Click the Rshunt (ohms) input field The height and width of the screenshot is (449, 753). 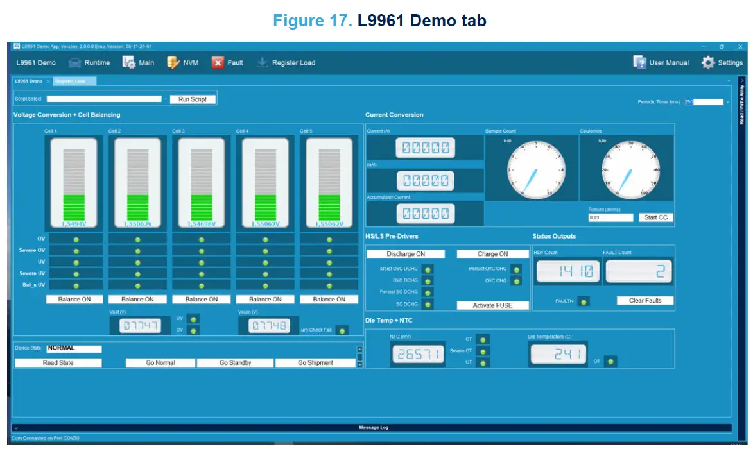click(x=611, y=218)
